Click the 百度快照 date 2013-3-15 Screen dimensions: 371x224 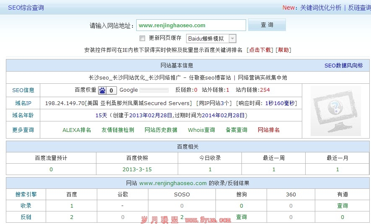[137, 170]
